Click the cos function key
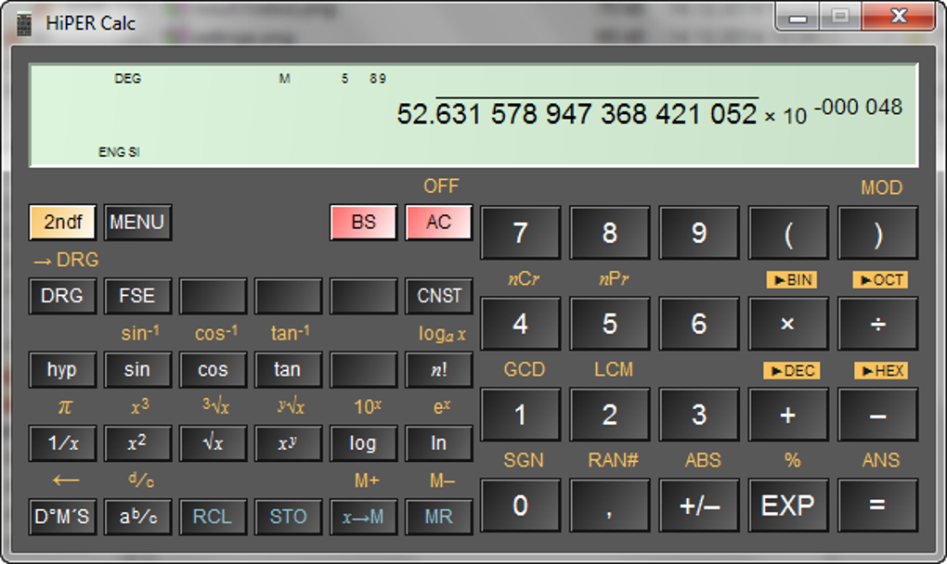This screenshot has width=947, height=564. click(x=213, y=369)
